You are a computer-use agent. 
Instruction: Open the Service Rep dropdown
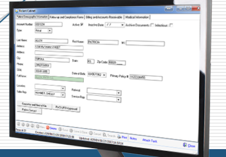[119, 100]
